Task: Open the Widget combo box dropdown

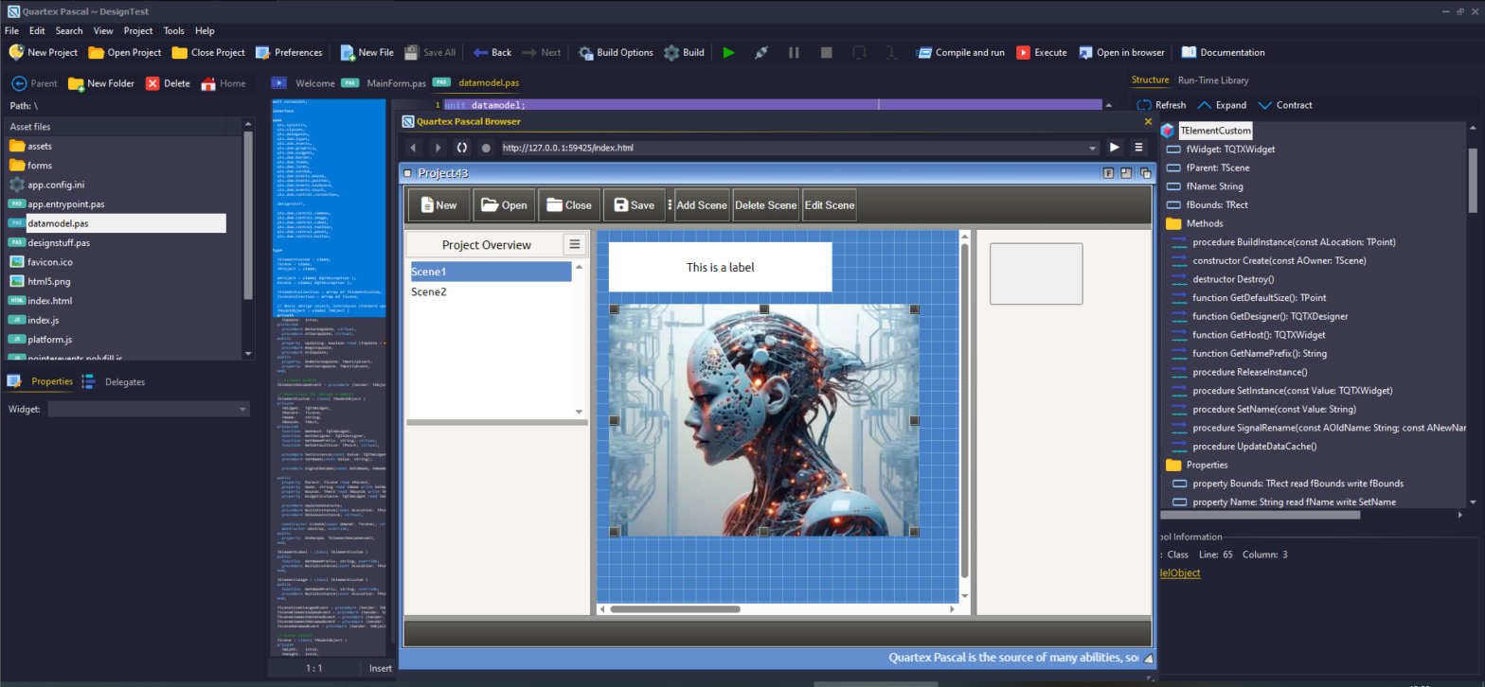Action: point(243,409)
